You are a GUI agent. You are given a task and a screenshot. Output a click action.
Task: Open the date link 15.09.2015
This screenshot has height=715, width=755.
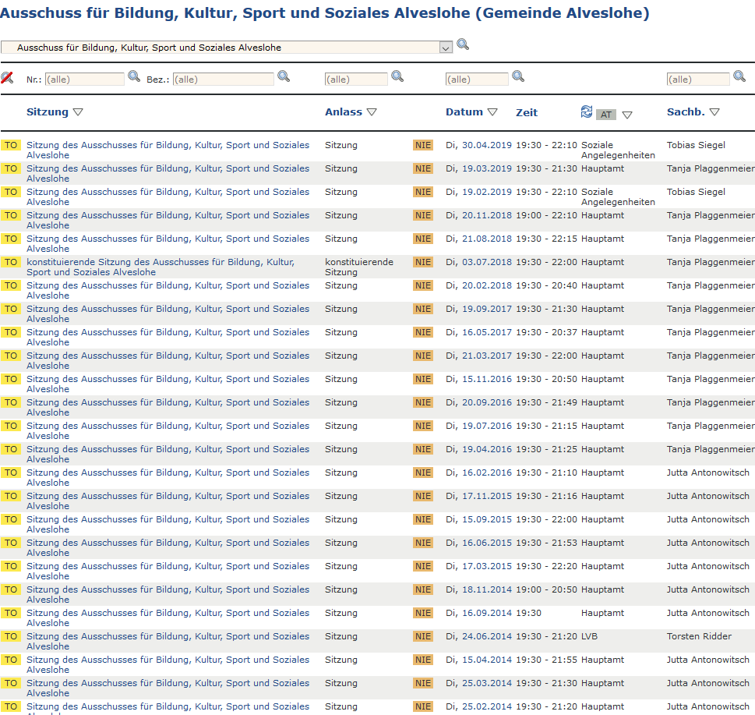(487, 519)
